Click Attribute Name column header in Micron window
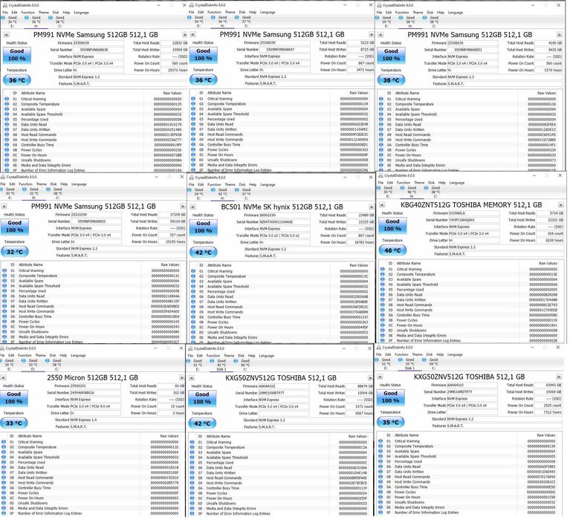 [x=30, y=436]
